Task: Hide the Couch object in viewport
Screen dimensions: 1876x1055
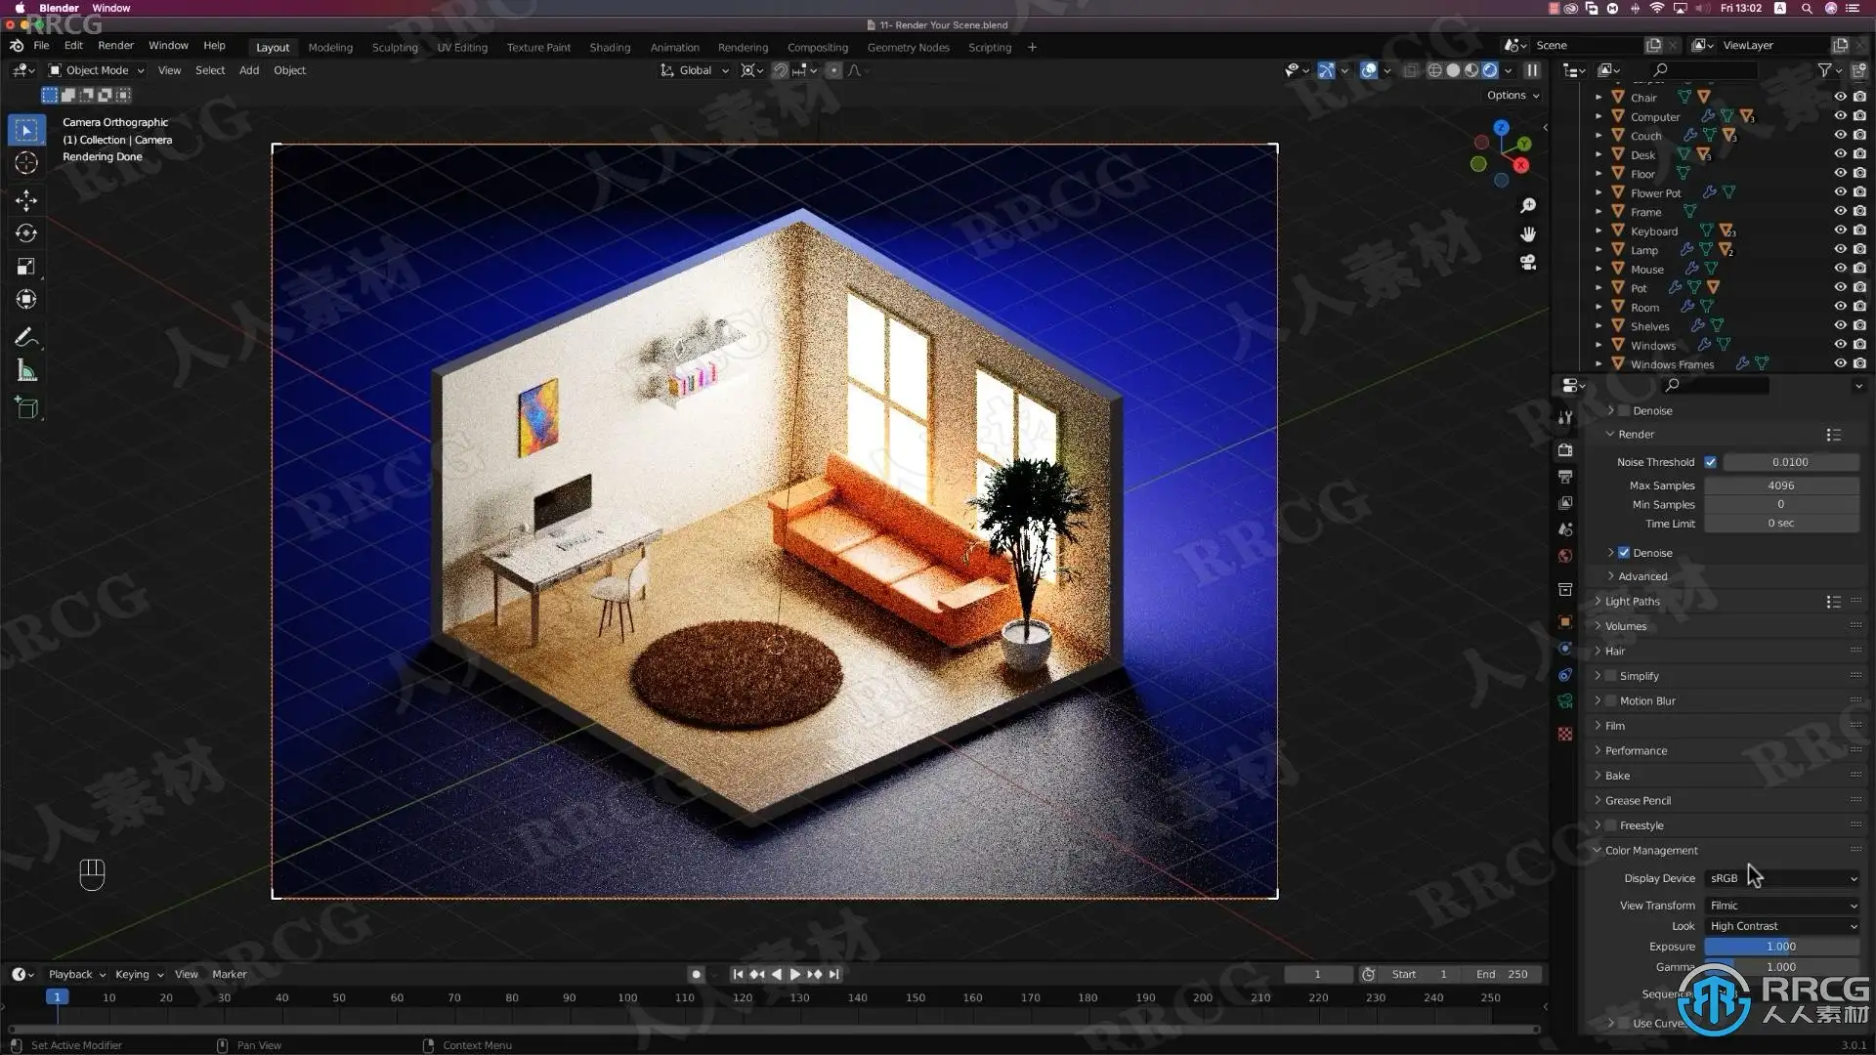Action: click(x=1840, y=135)
